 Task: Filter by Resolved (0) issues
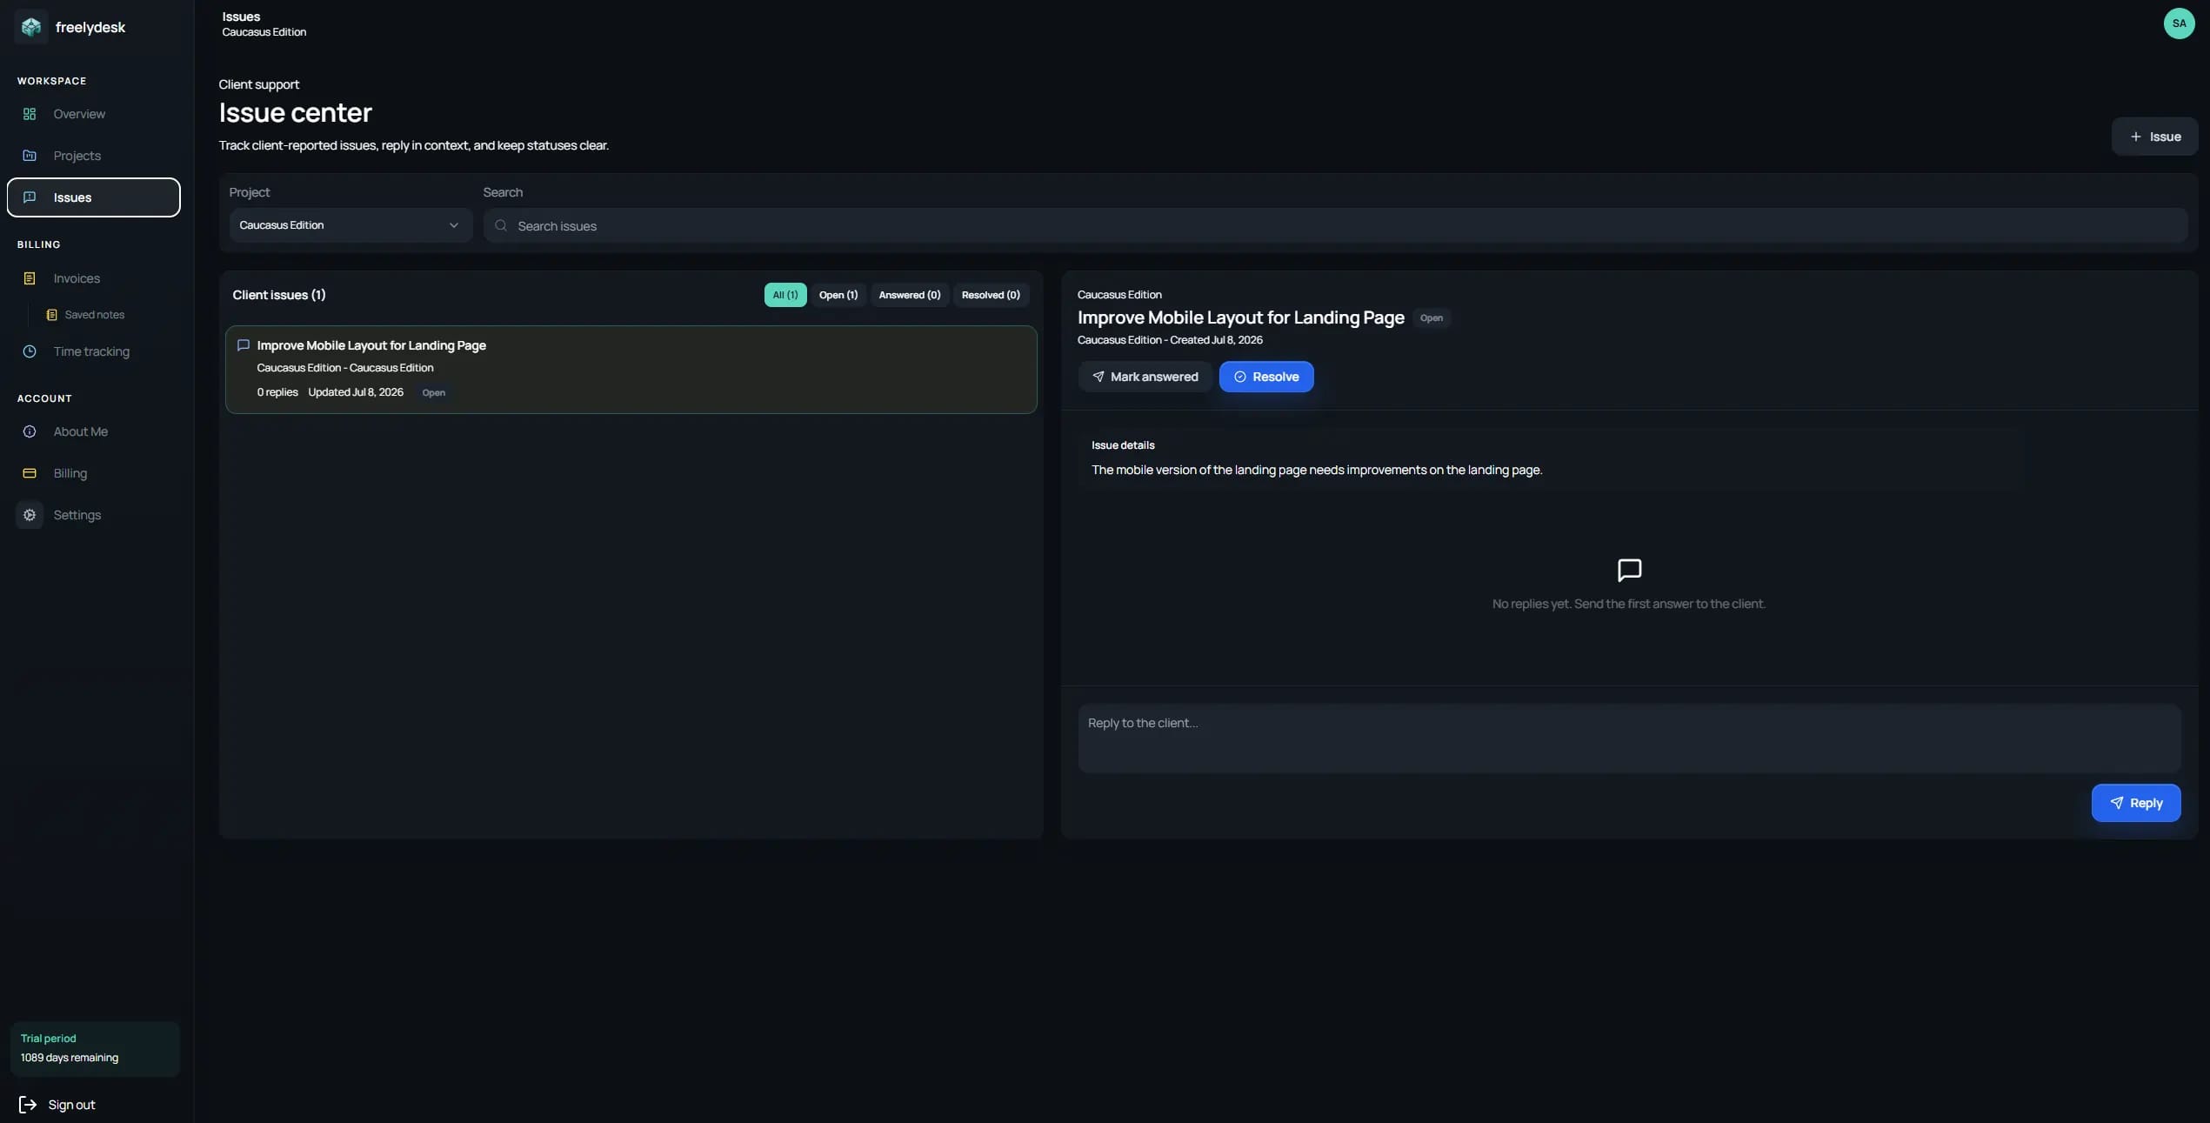click(991, 295)
